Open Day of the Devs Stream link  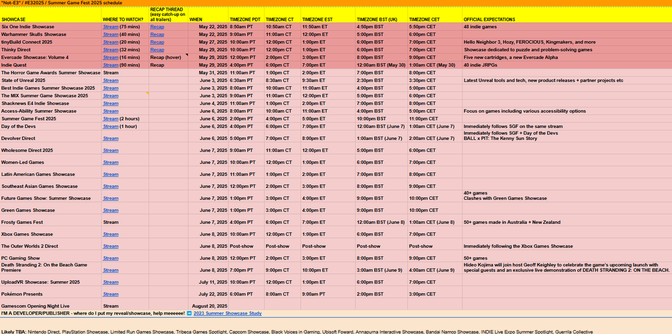click(x=110, y=126)
